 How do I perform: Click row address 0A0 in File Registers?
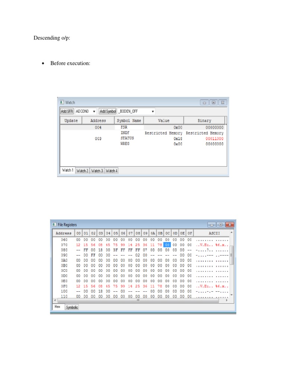coord(64,260)
